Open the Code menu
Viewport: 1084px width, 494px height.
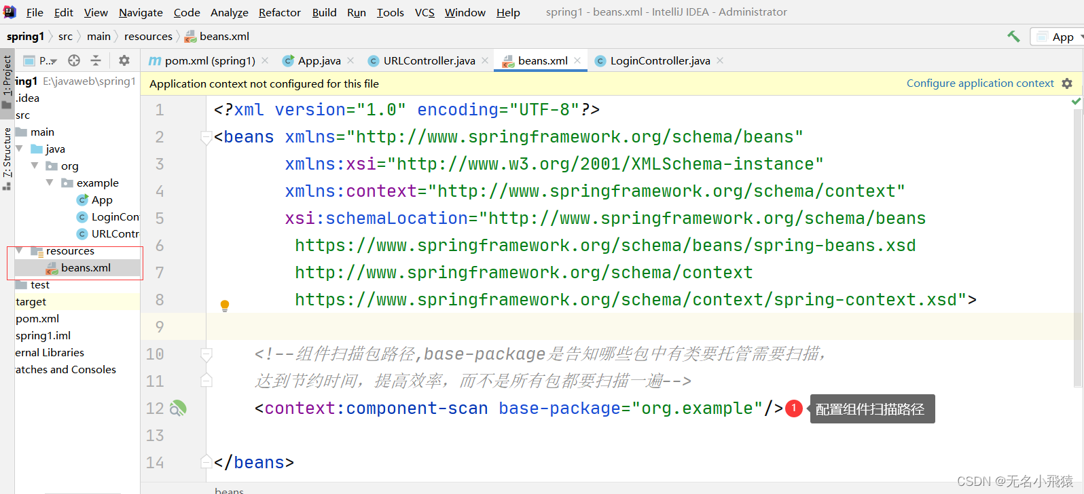coord(187,12)
